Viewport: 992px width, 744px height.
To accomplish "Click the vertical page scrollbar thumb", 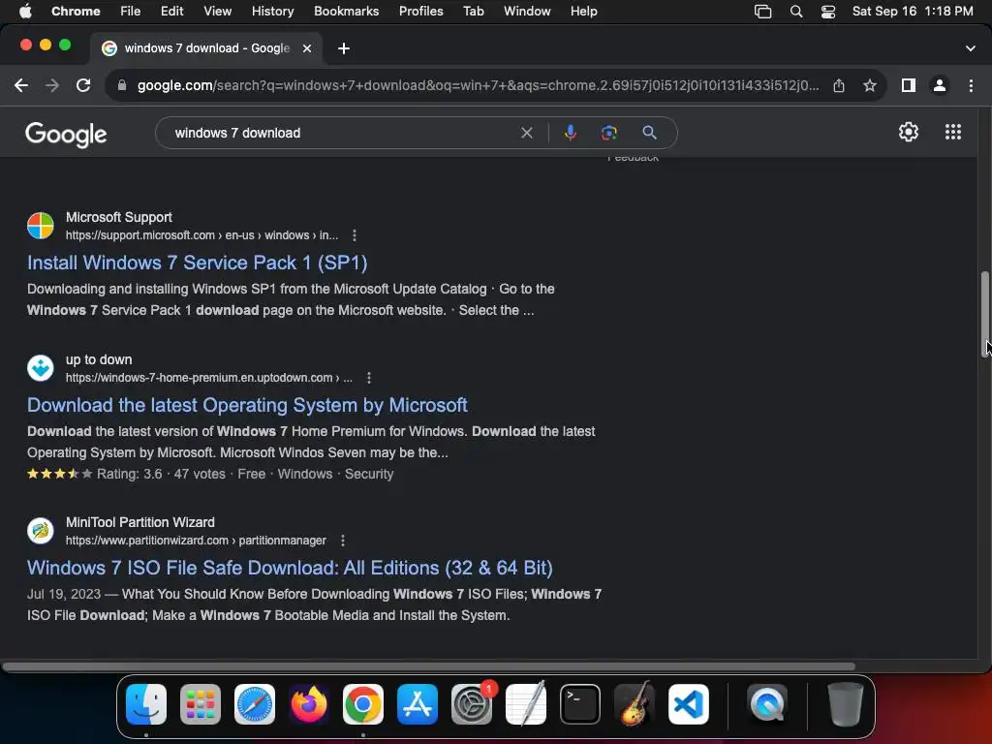I will coord(984,313).
